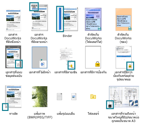
Task: Click the pushpin on the gray no-page document
Action: pyautogui.click(x=41, y=60)
